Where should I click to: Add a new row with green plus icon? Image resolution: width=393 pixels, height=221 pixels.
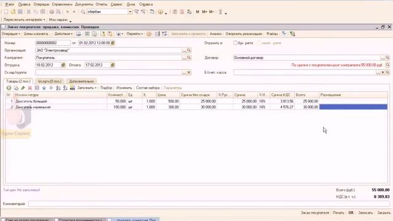[9, 88]
